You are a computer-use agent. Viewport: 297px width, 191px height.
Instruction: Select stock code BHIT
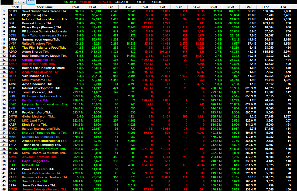click(x=12, y=80)
